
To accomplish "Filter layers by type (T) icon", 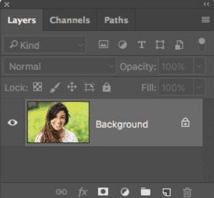I will pyautogui.click(x=142, y=45).
